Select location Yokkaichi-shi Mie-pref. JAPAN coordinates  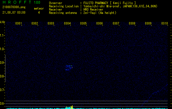coord(120,6)
